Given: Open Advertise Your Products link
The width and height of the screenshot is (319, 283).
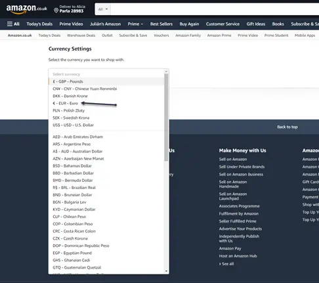Looking at the screenshot, I should [240, 229].
